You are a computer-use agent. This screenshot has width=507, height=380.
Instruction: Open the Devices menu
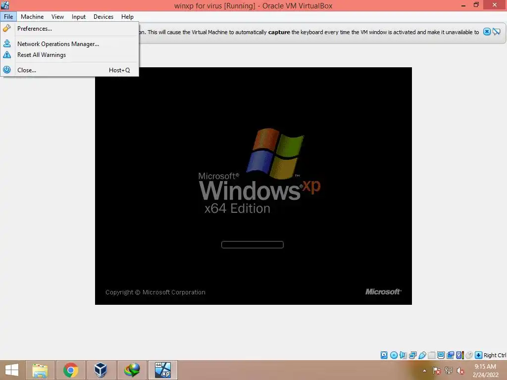(x=103, y=16)
